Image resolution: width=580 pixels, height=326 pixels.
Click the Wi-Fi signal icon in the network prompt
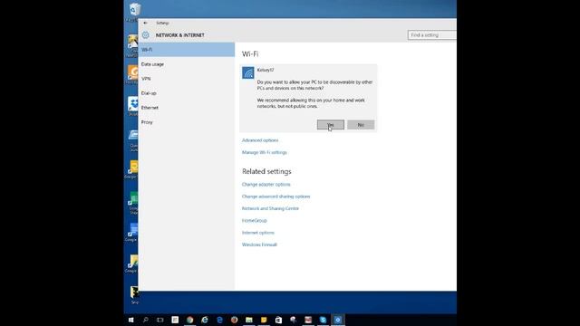(x=248, y=72)
